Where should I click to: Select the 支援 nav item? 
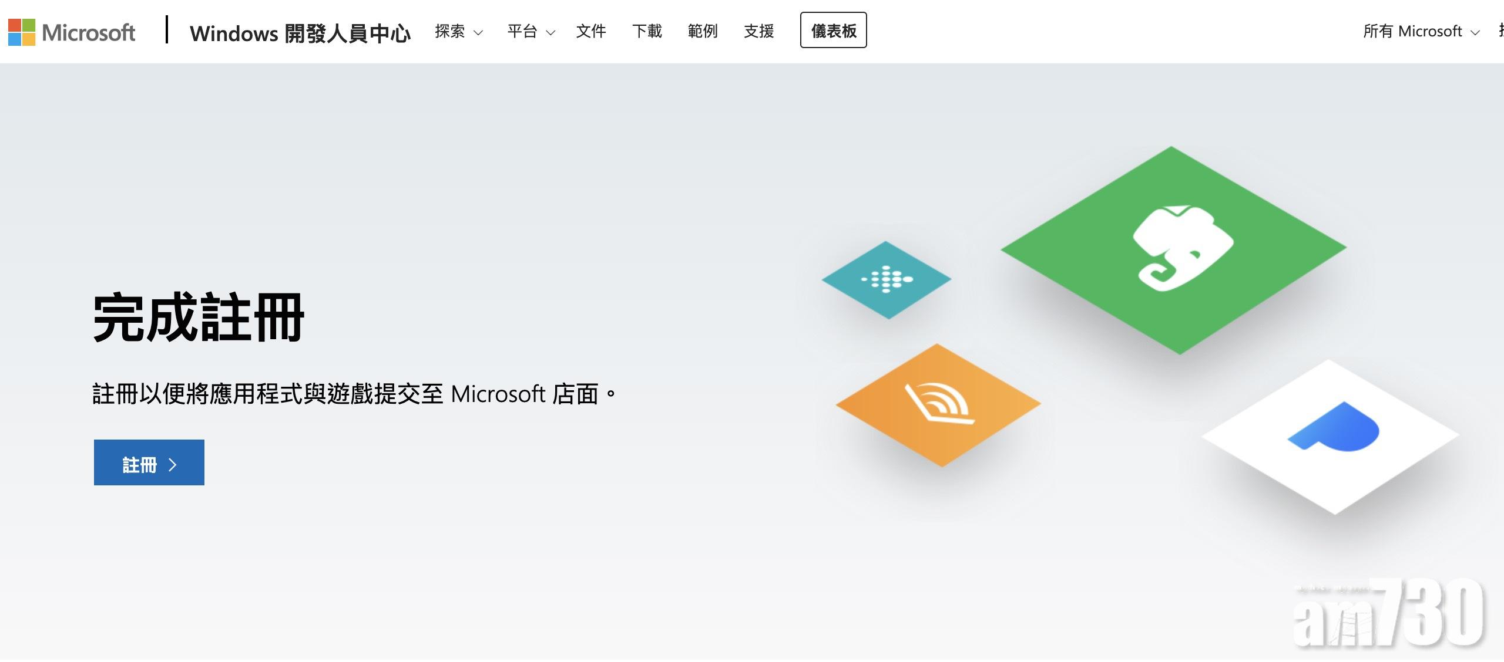coord(758,31)
